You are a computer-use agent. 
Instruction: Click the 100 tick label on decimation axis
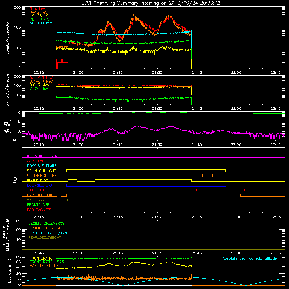17,230
